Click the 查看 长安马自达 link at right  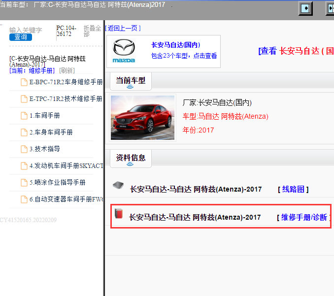[x=296, y=51]
